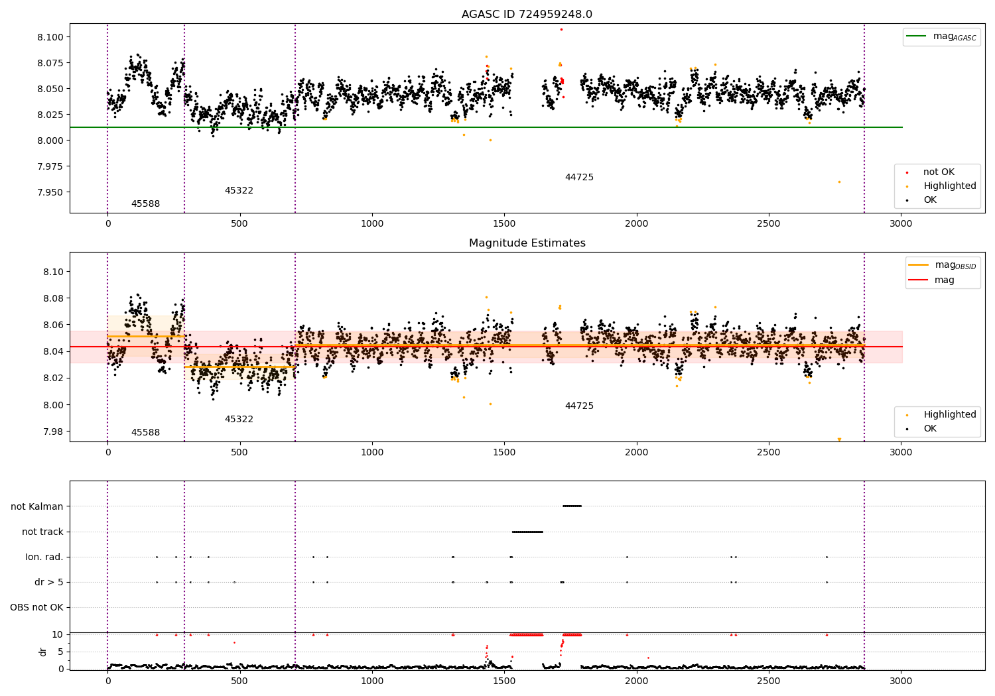Viewport: 995px width, 696px height.
Task: Click obsid label 44725 in Magnitude Estimates plot
Action: pyautogui.click(x=579, y=406)
